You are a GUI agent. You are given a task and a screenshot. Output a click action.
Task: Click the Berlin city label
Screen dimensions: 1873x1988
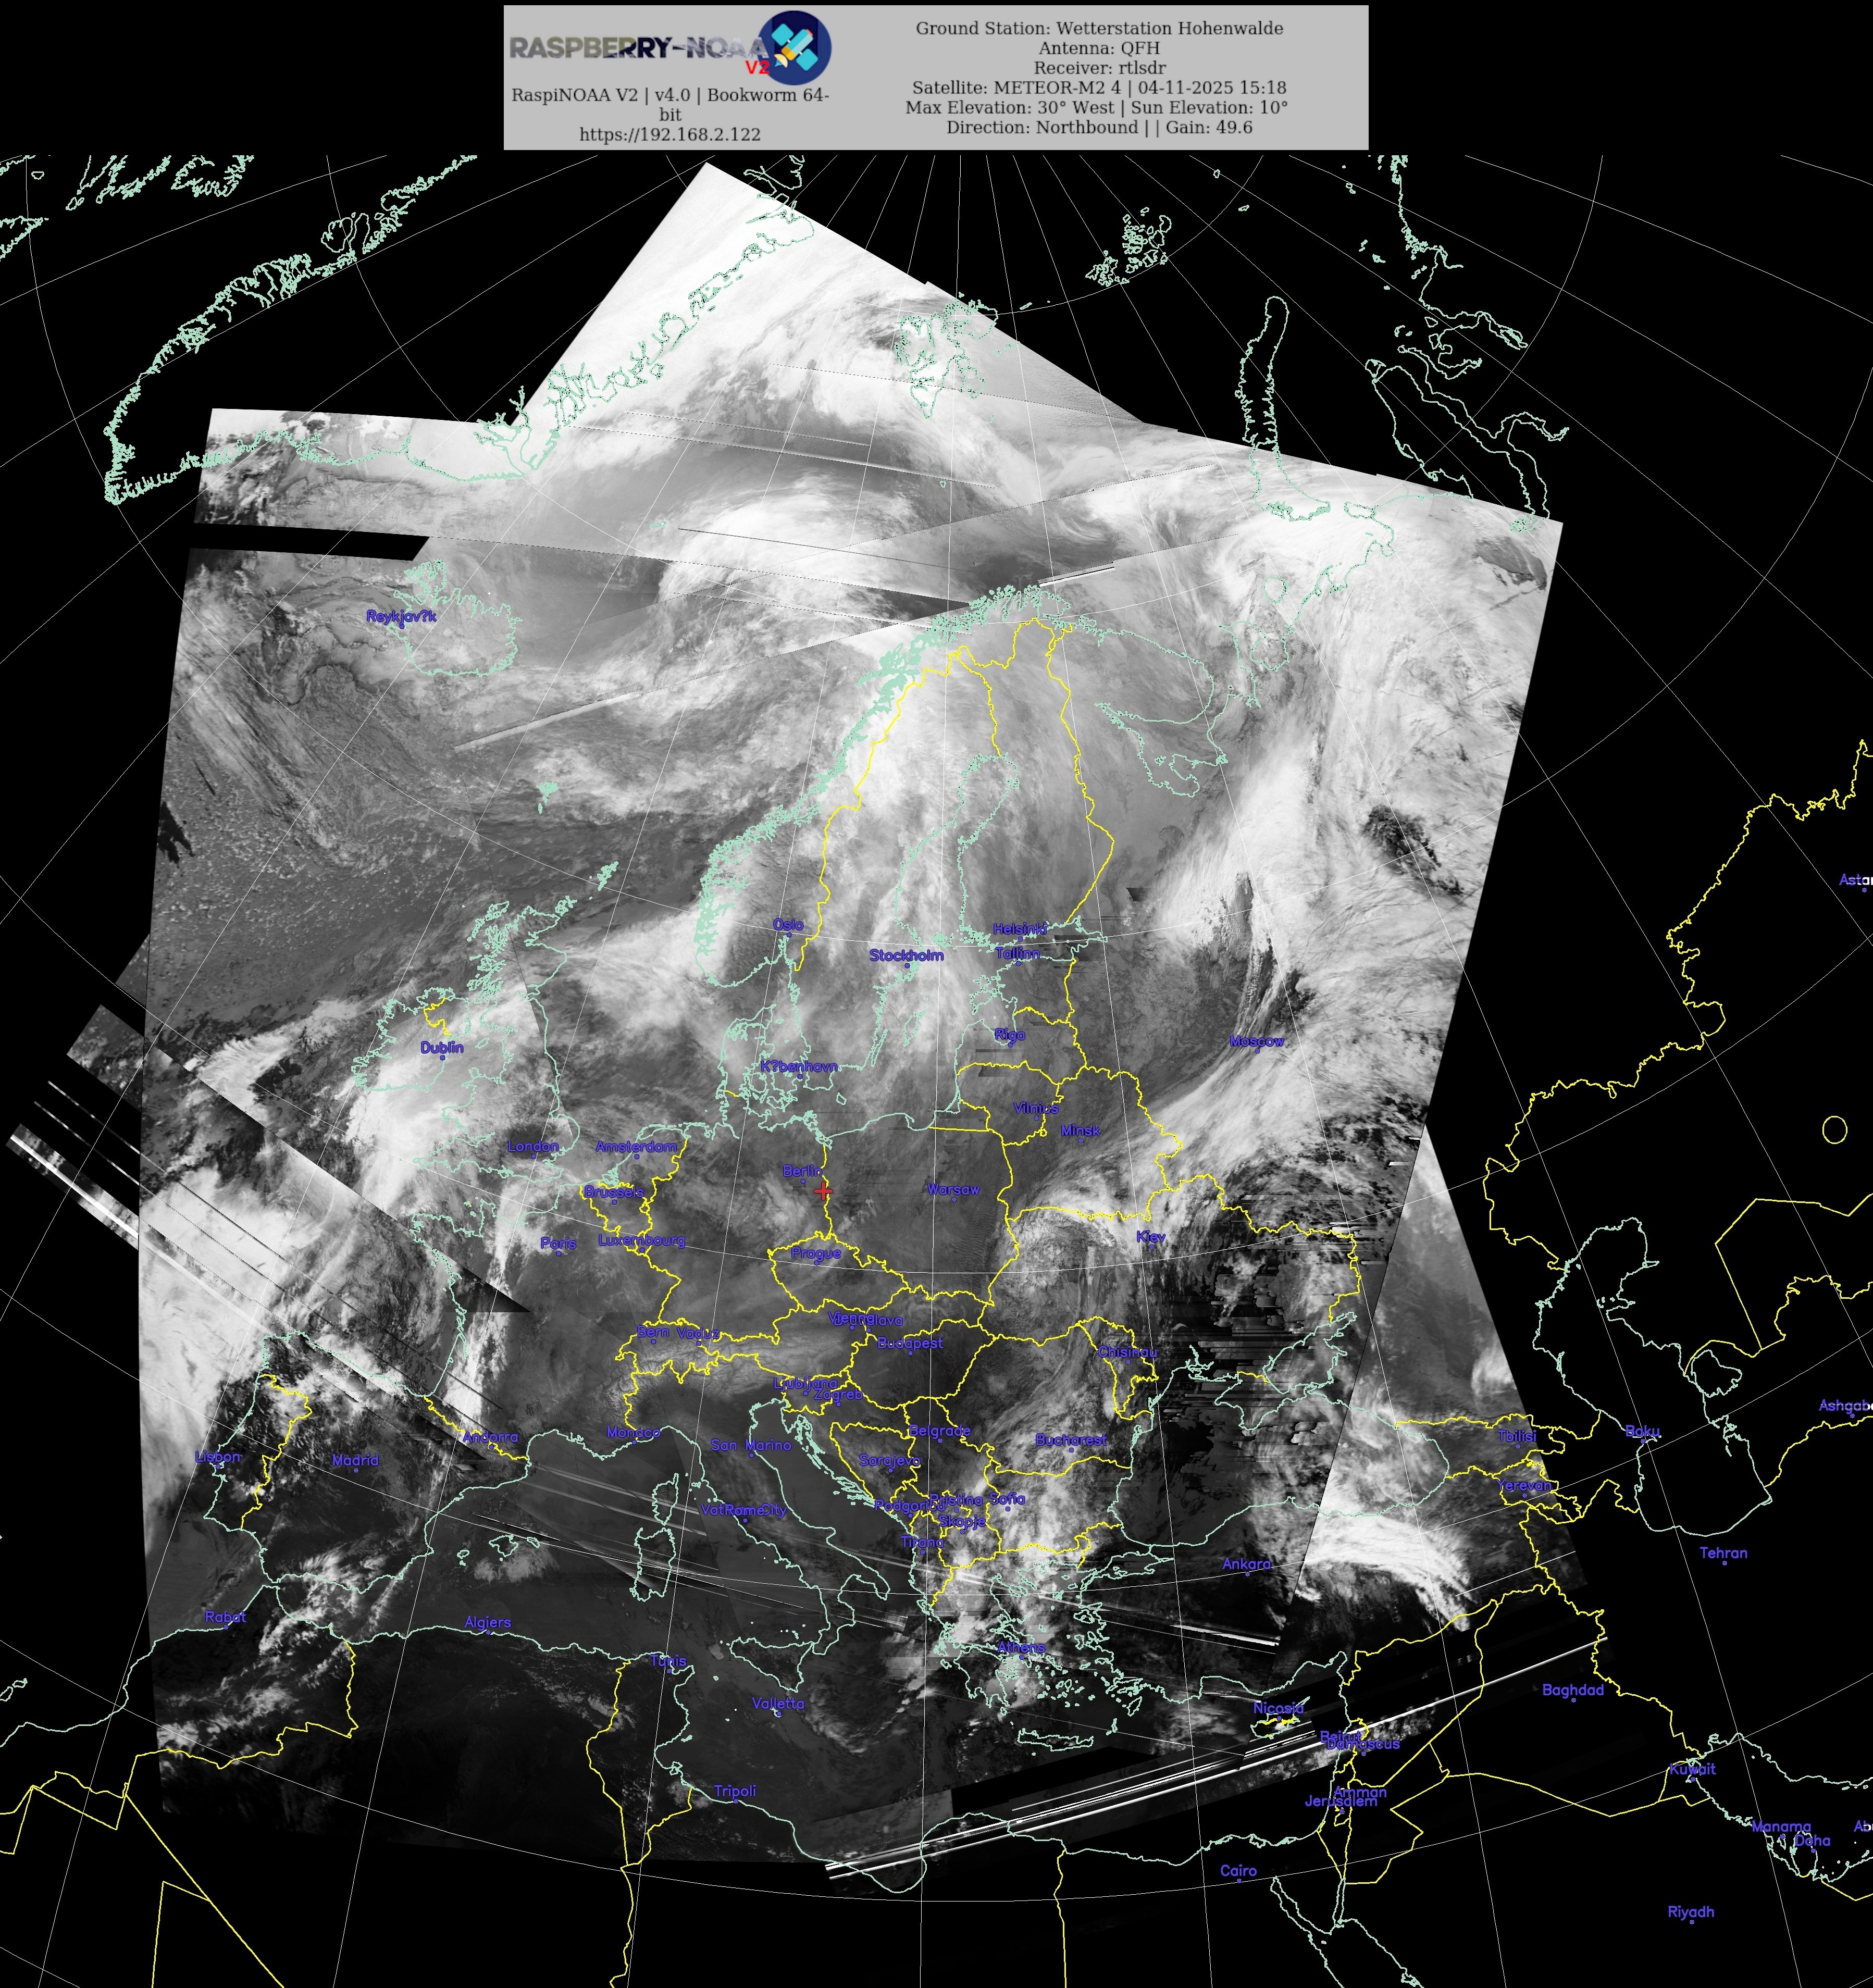point(802,1171)
